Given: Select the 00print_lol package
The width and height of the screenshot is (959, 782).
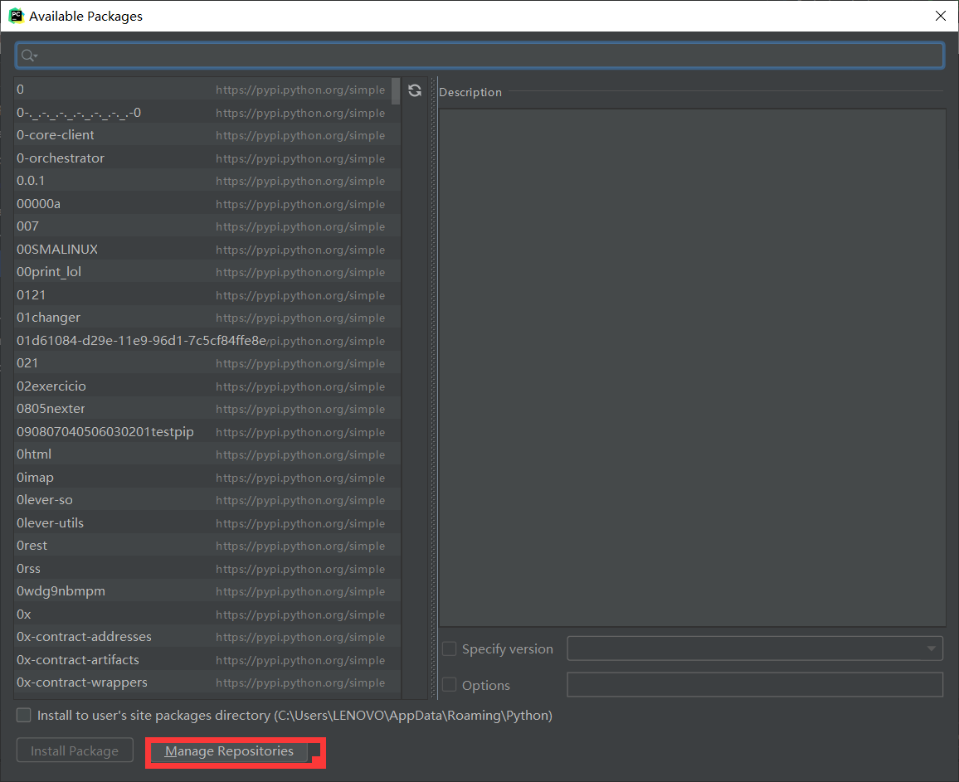Looking at the screenshot, I should click(x=207, y=272).
